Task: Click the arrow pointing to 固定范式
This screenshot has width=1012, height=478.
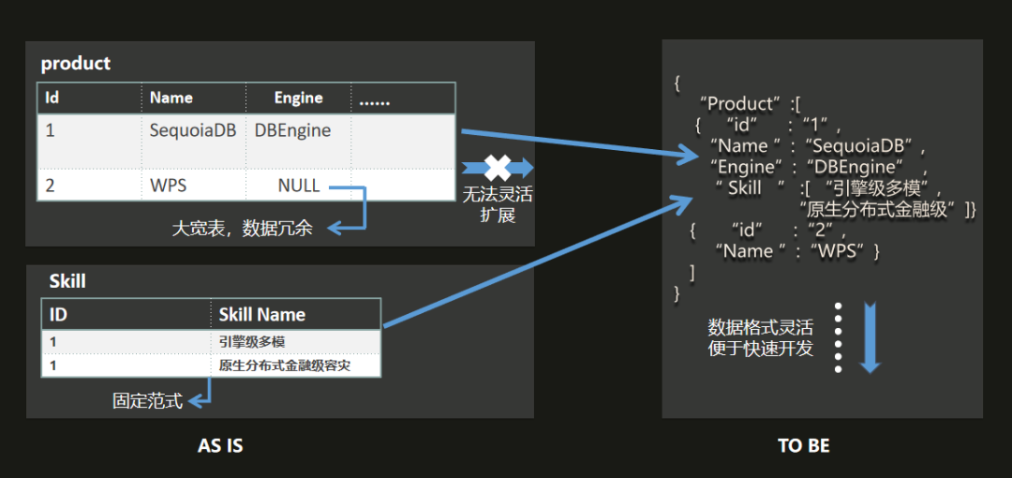Action: click(201, 392)
